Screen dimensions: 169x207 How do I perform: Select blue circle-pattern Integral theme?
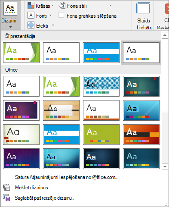[x=101, y=86]
